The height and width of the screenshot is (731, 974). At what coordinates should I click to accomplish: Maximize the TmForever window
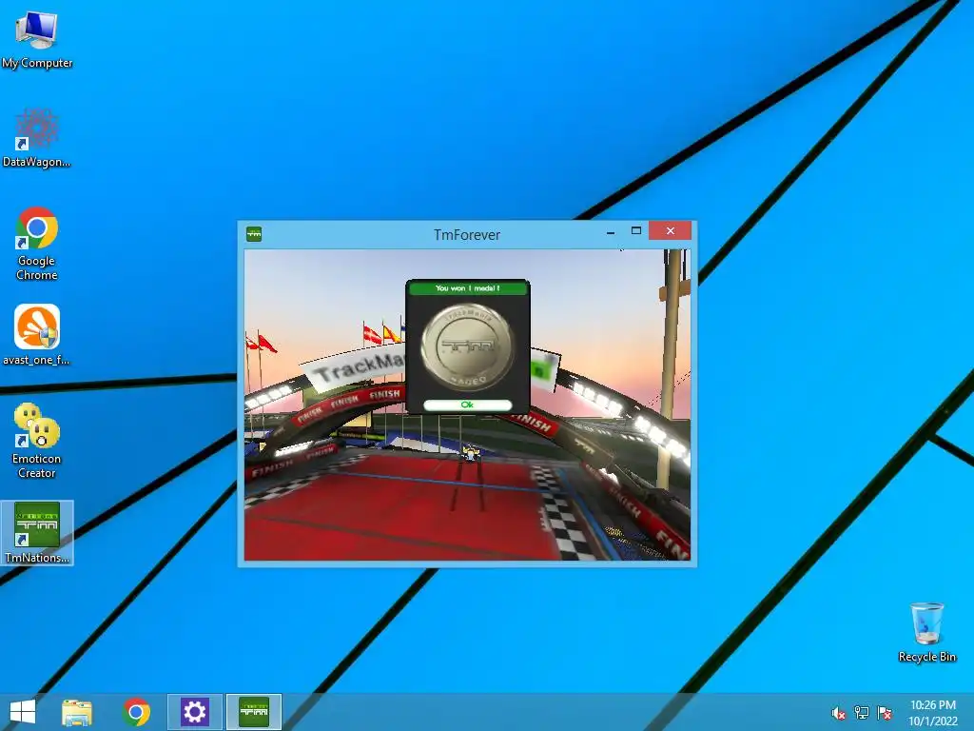tap(636, 231)
